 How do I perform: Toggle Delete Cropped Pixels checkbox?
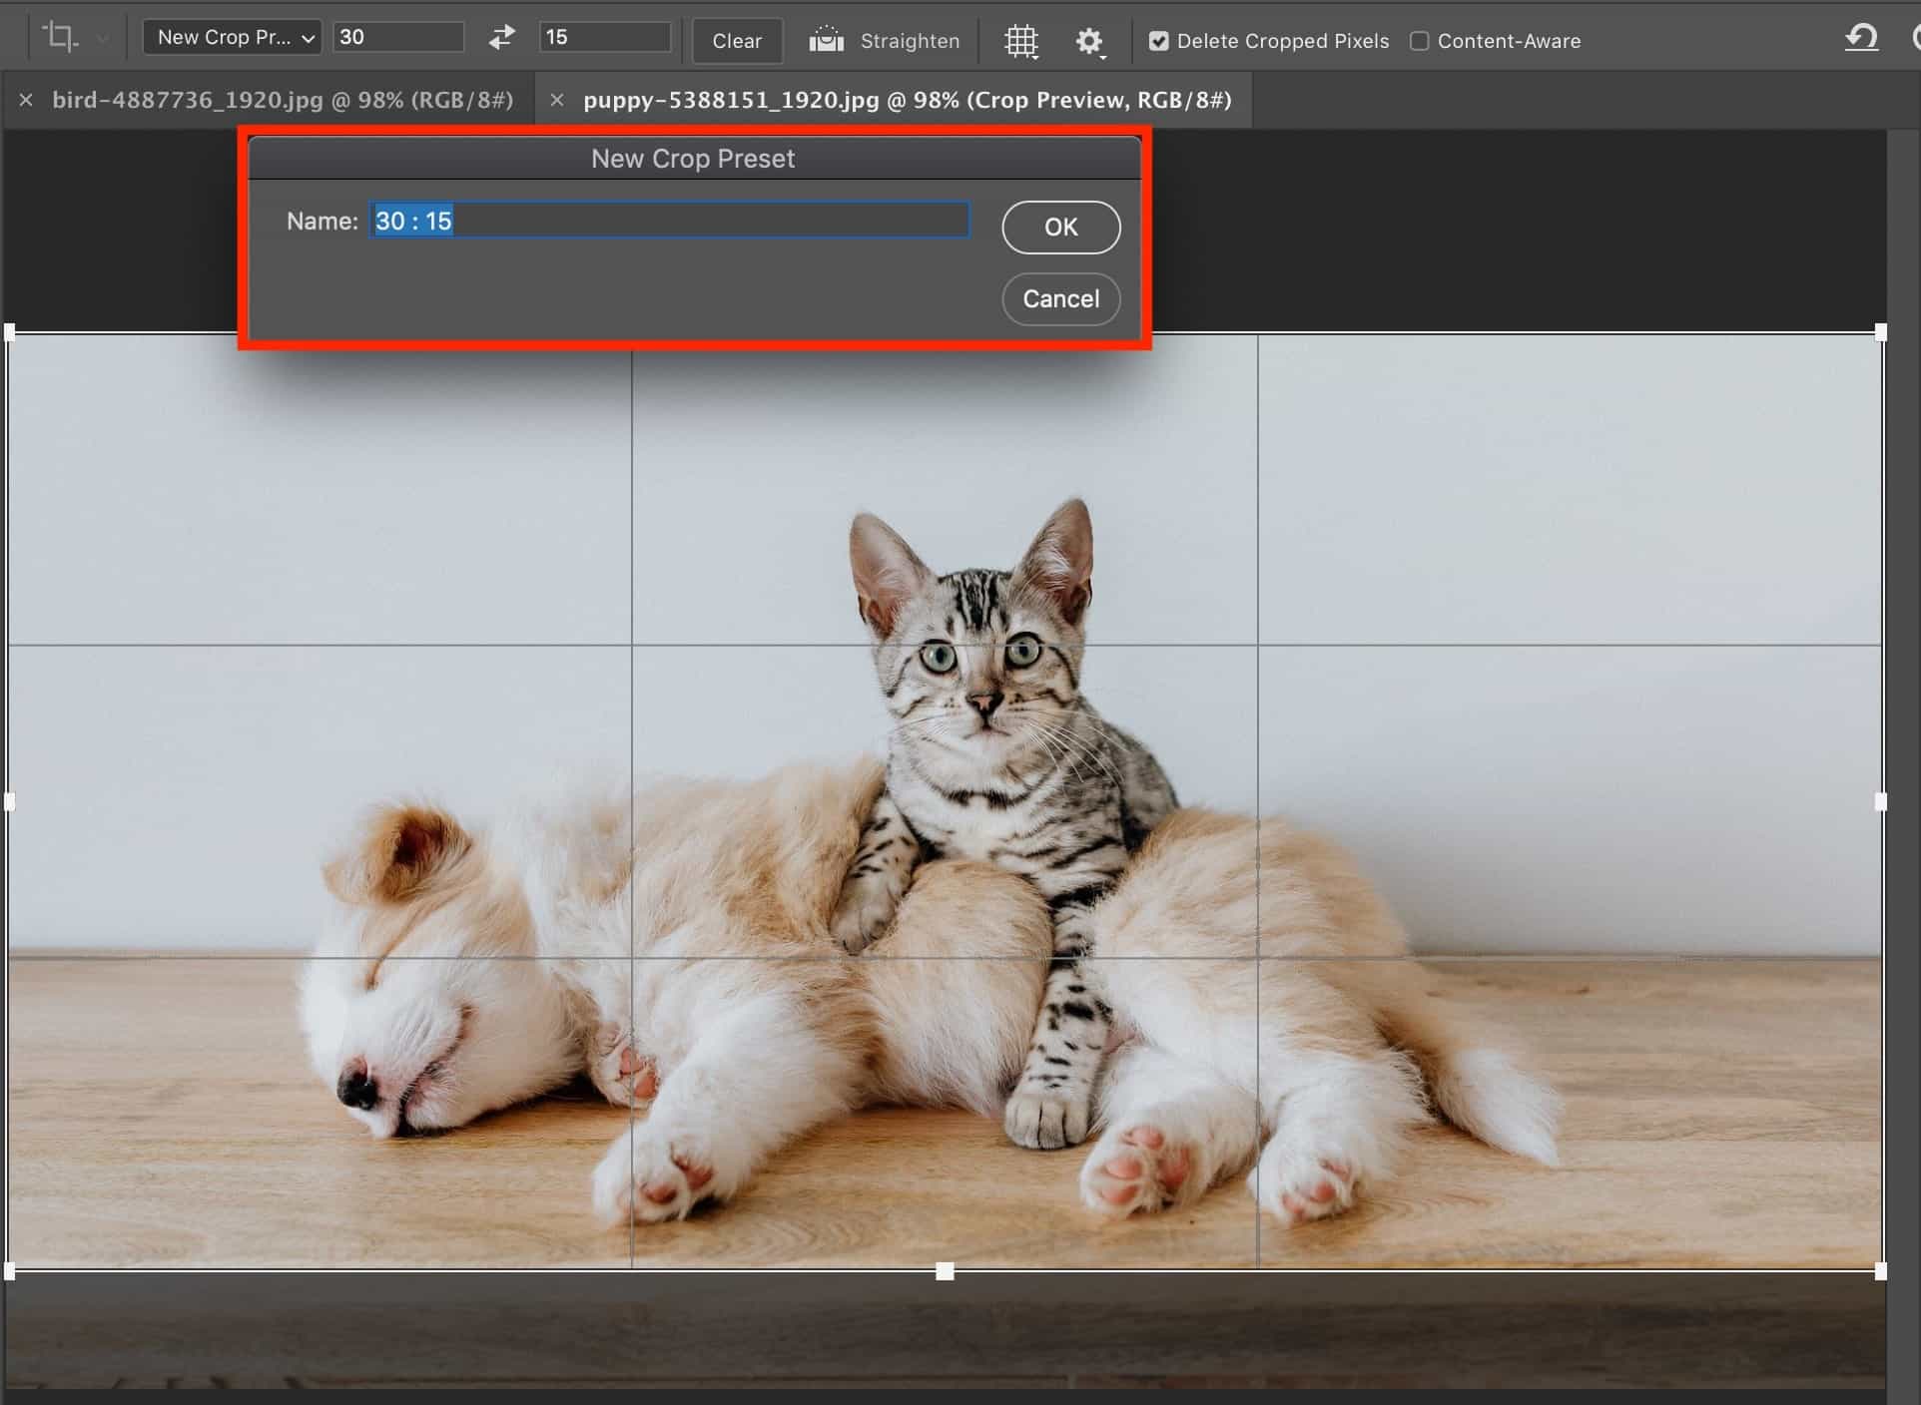1158,41
